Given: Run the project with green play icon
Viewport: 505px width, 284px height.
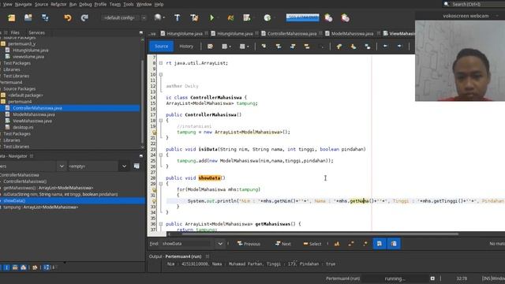Looking at the screenshot, I should tap(212, 18).
